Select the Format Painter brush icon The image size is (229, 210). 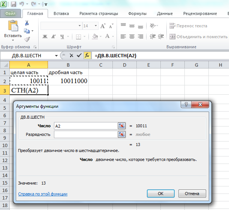click(27, 39)
